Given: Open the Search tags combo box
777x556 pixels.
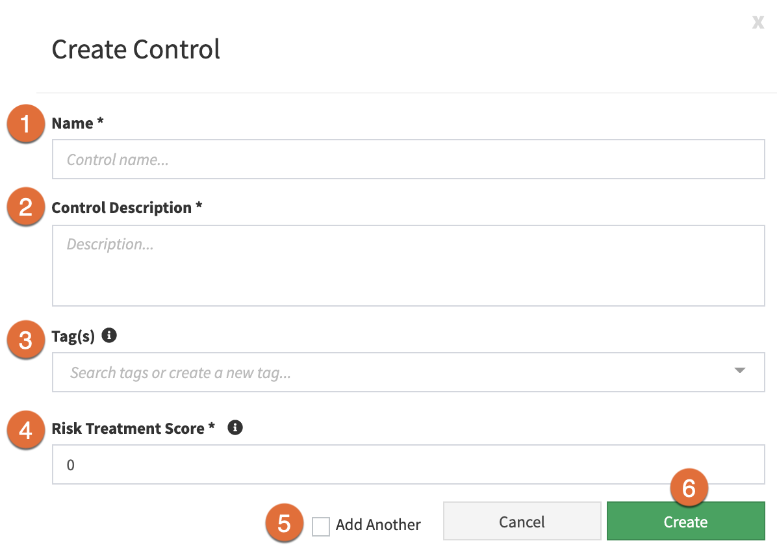Looking at the screenshot, I should [x=390, y=372].
